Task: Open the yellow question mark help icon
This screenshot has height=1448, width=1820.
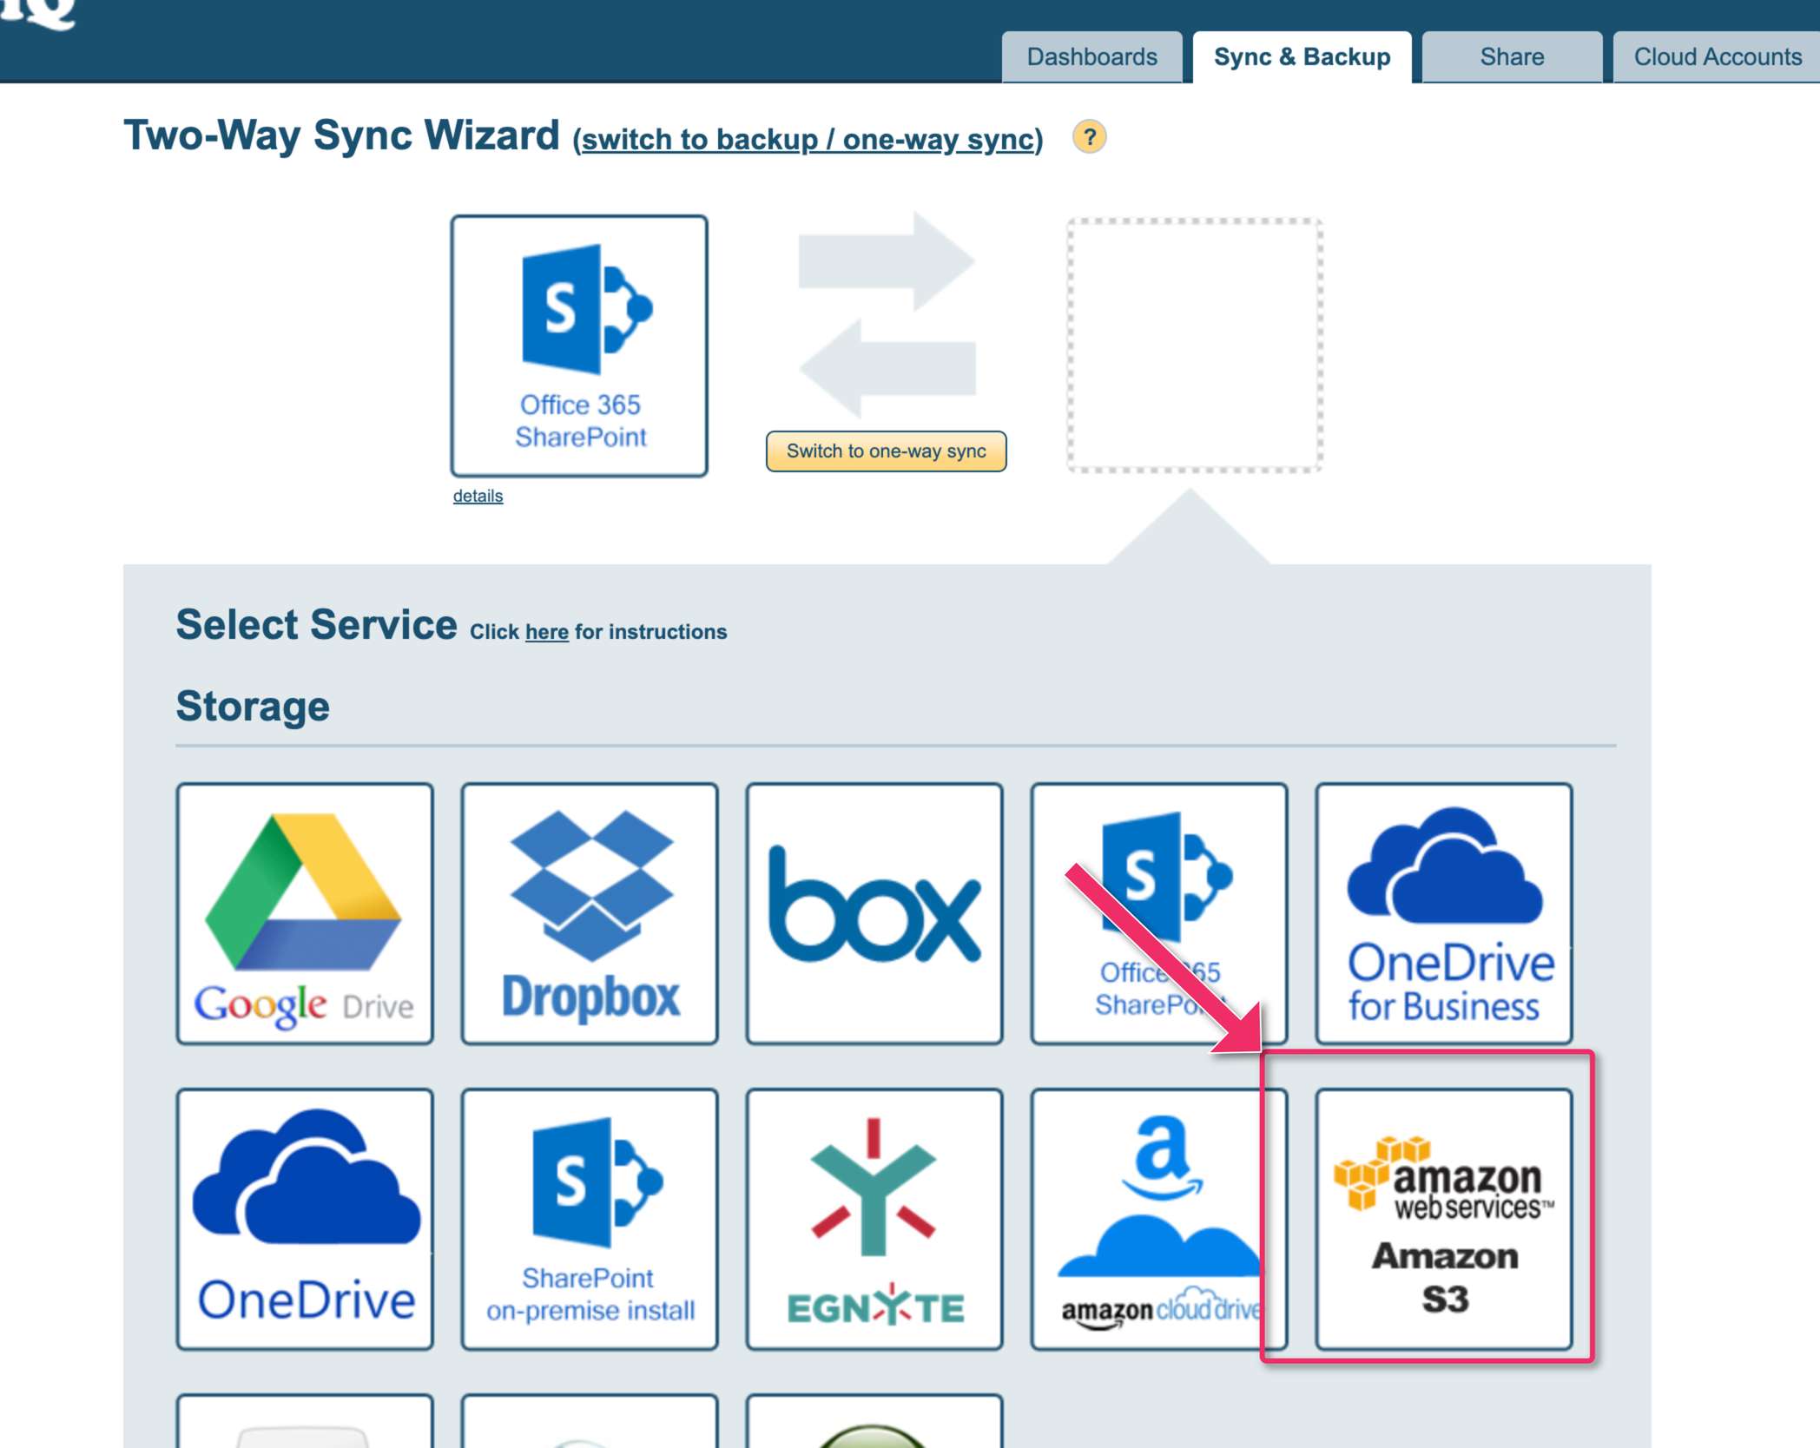Action: coord(1089,137)
